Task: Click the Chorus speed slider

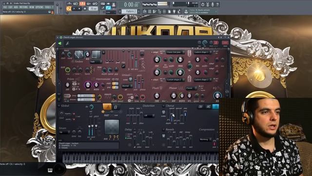Action: click(x=172, y=116)
